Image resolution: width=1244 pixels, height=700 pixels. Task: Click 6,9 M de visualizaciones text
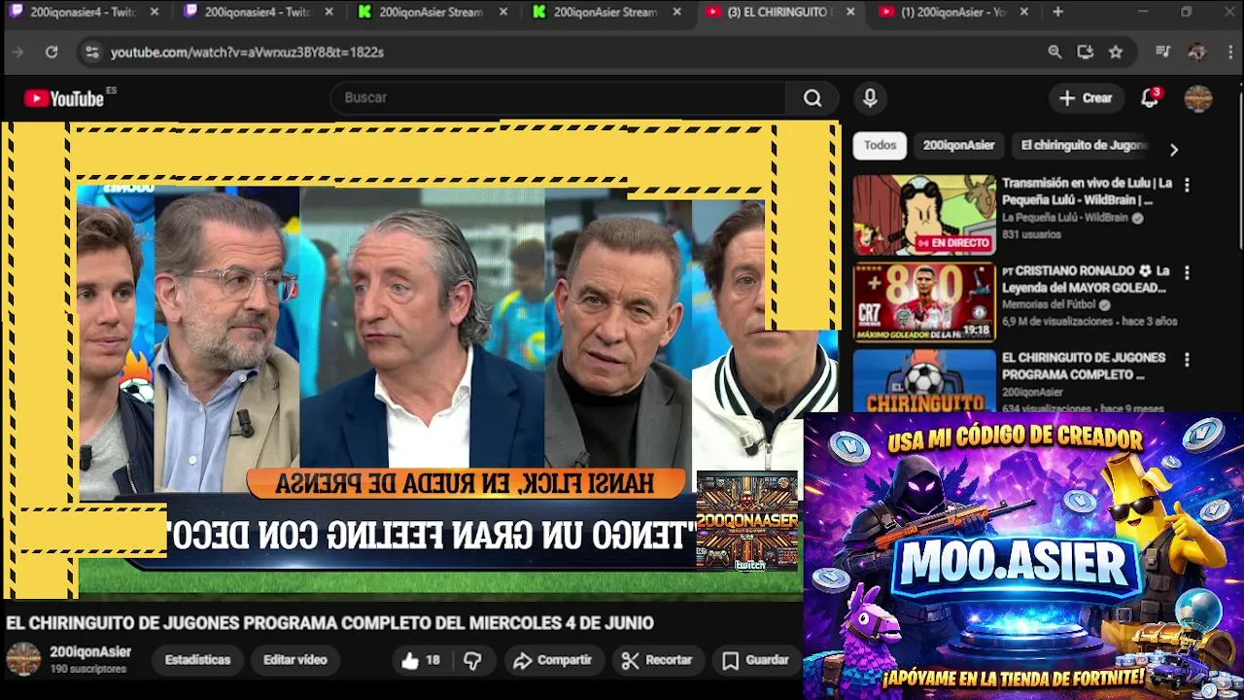(1057, 321)
